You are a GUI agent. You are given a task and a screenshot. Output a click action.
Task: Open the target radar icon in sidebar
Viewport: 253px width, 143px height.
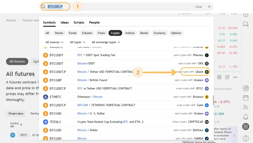(x=245, y=88)
